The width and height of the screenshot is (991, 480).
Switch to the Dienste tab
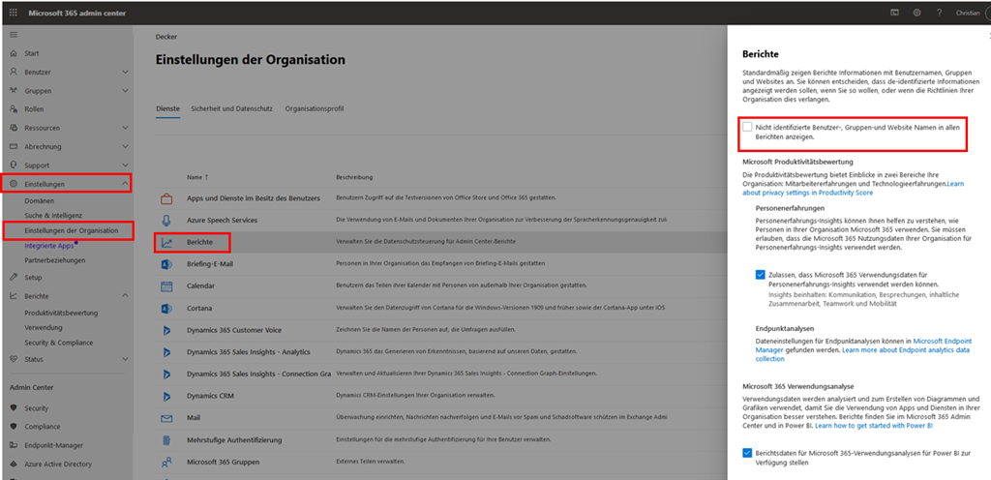click(x=167, y=108)
